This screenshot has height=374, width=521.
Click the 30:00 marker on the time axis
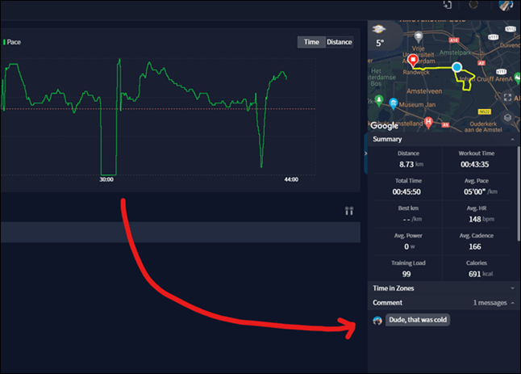(106, 179)
